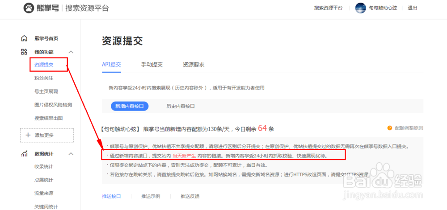Screen dimensions: 447x210
Task: Open the 推送接口 sub-tab
Action: [111, 196]
